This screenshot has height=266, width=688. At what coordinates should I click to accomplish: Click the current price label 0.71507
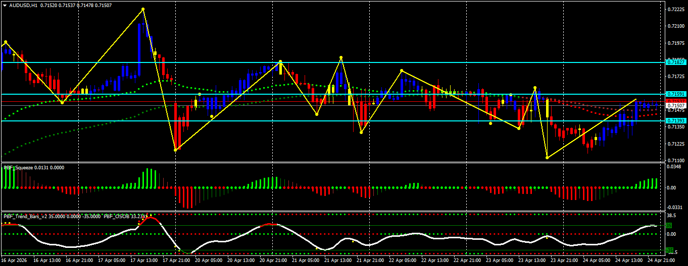[676, 105]
